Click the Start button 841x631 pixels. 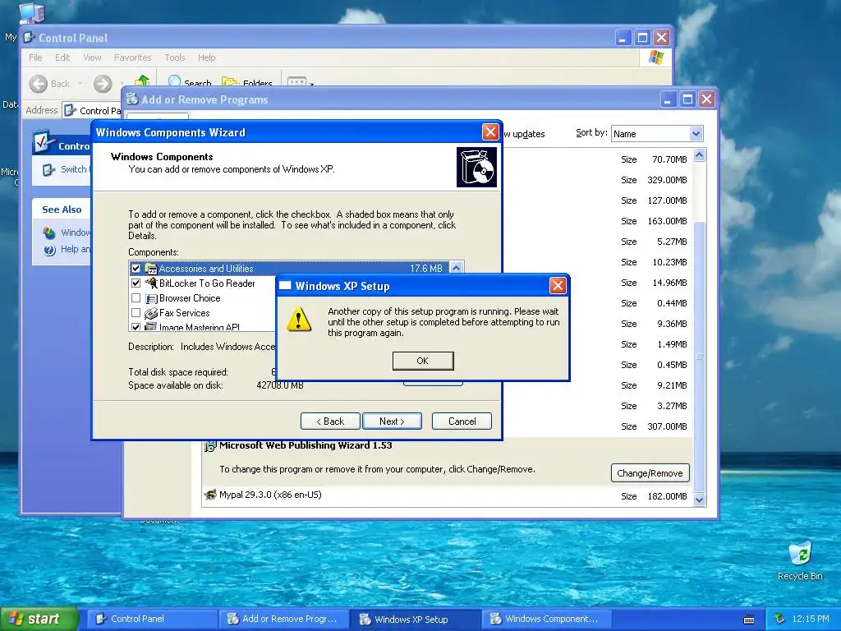[x=39, y=619]
